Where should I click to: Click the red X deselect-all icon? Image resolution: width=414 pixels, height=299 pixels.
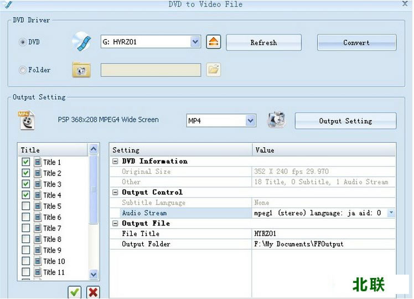pos(93,292)
